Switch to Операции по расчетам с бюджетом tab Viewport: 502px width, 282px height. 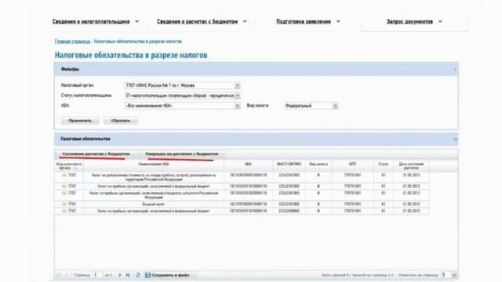(181, 154)
